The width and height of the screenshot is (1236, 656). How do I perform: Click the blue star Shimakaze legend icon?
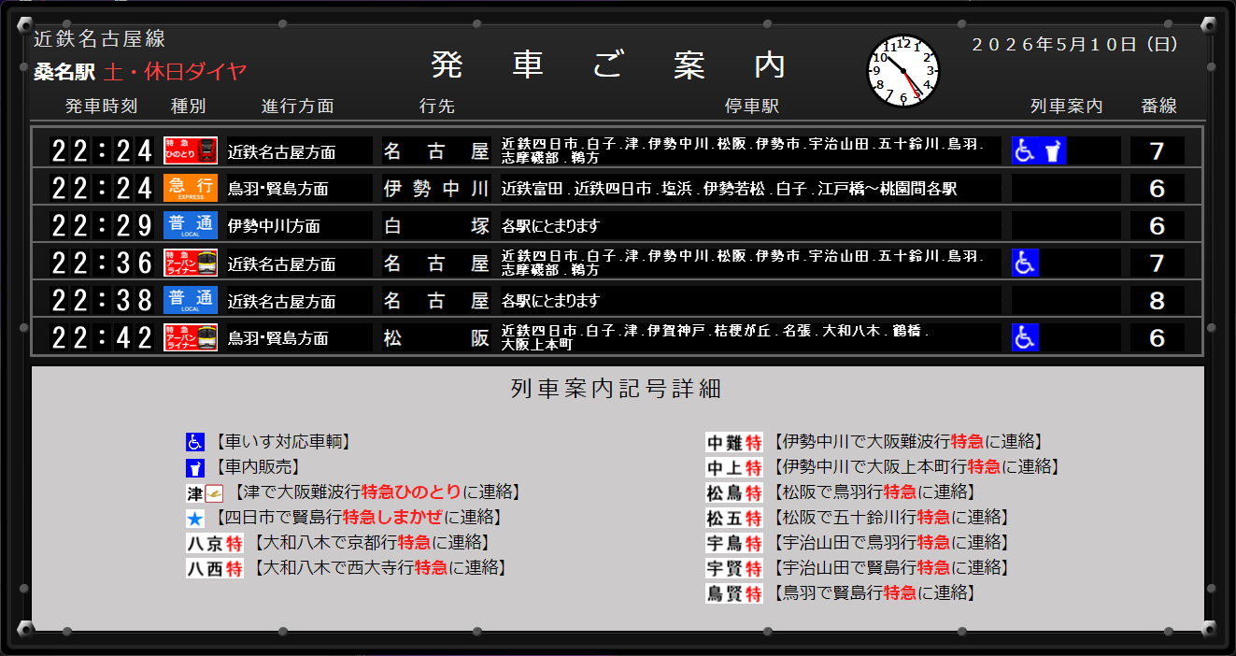pos(195,518)
